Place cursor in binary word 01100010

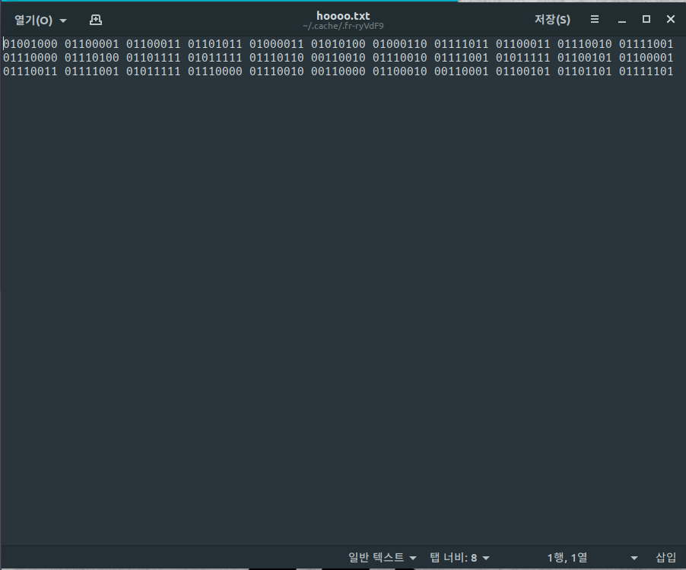click(400, 71)
